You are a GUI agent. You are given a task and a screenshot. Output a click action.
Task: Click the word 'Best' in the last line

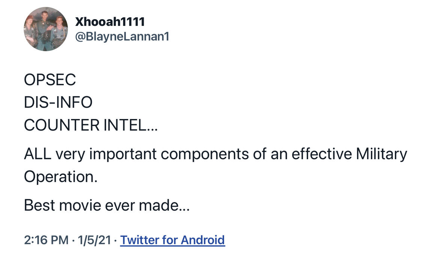point(39,205)
